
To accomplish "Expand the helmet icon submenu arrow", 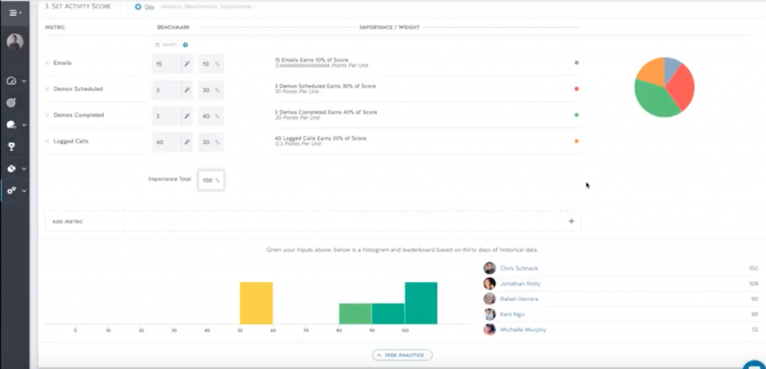I will (24, 125).
